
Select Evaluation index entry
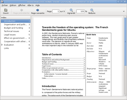(16, 45)
